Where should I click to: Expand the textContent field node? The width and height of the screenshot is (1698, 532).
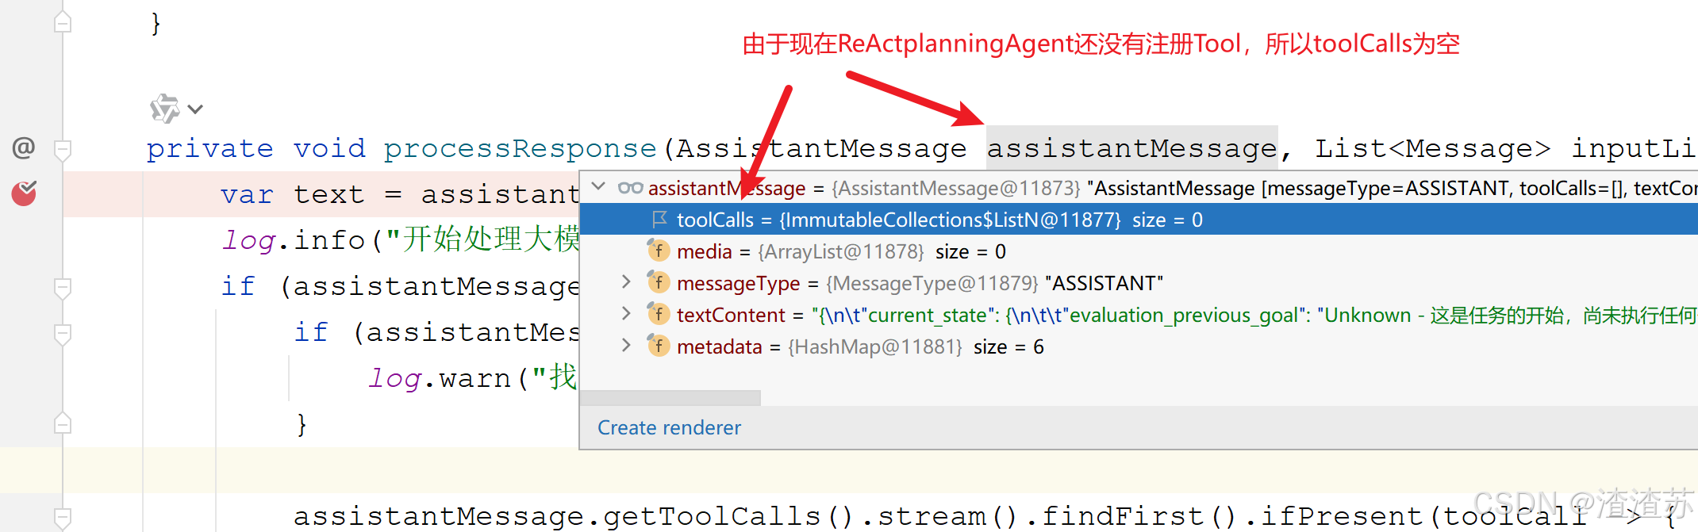pyautogui.click(x=626, y=314)
